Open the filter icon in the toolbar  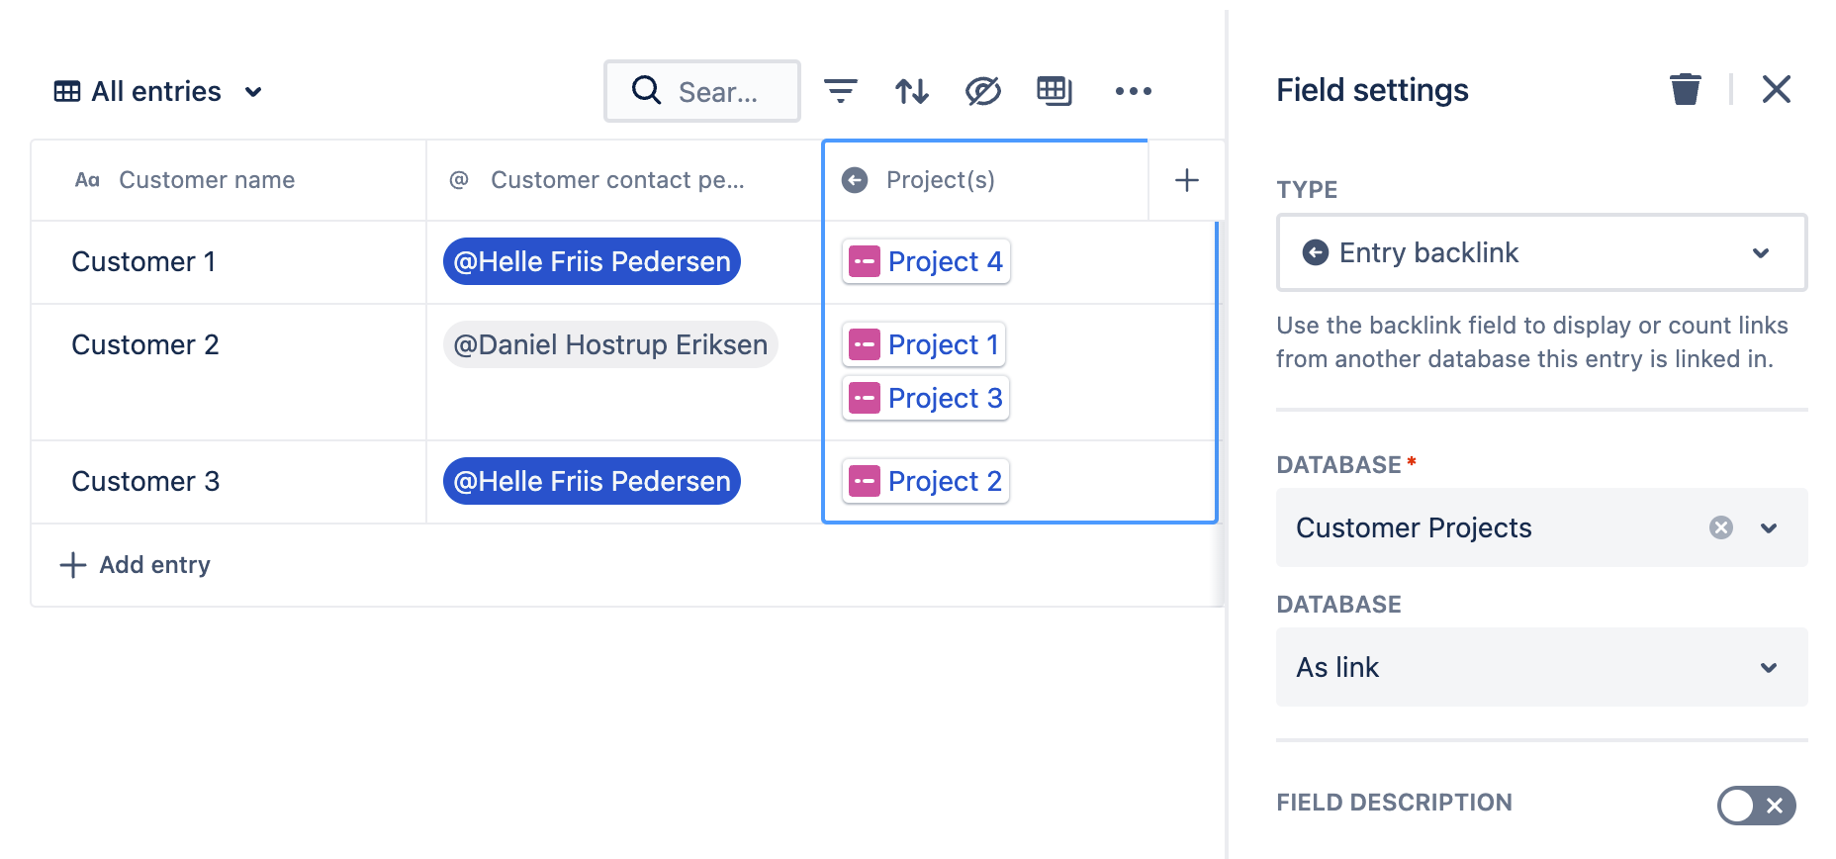coord(841,91)
